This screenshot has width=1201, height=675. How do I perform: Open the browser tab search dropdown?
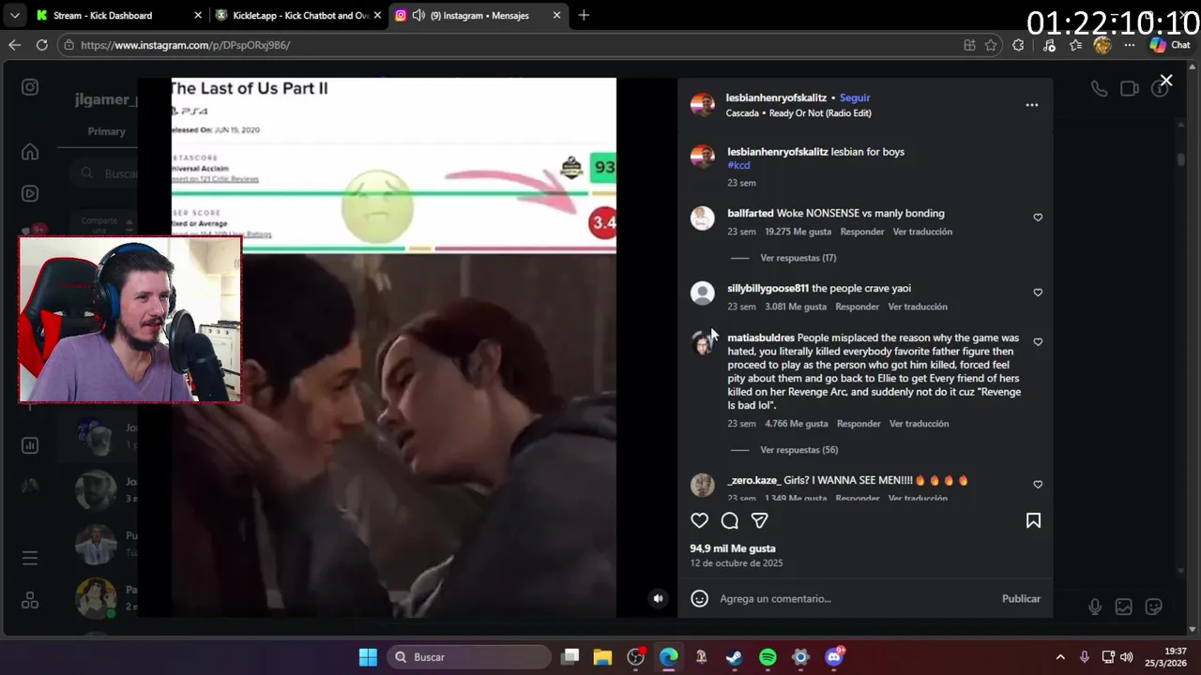pyautogui.click(x=14, y=15)
